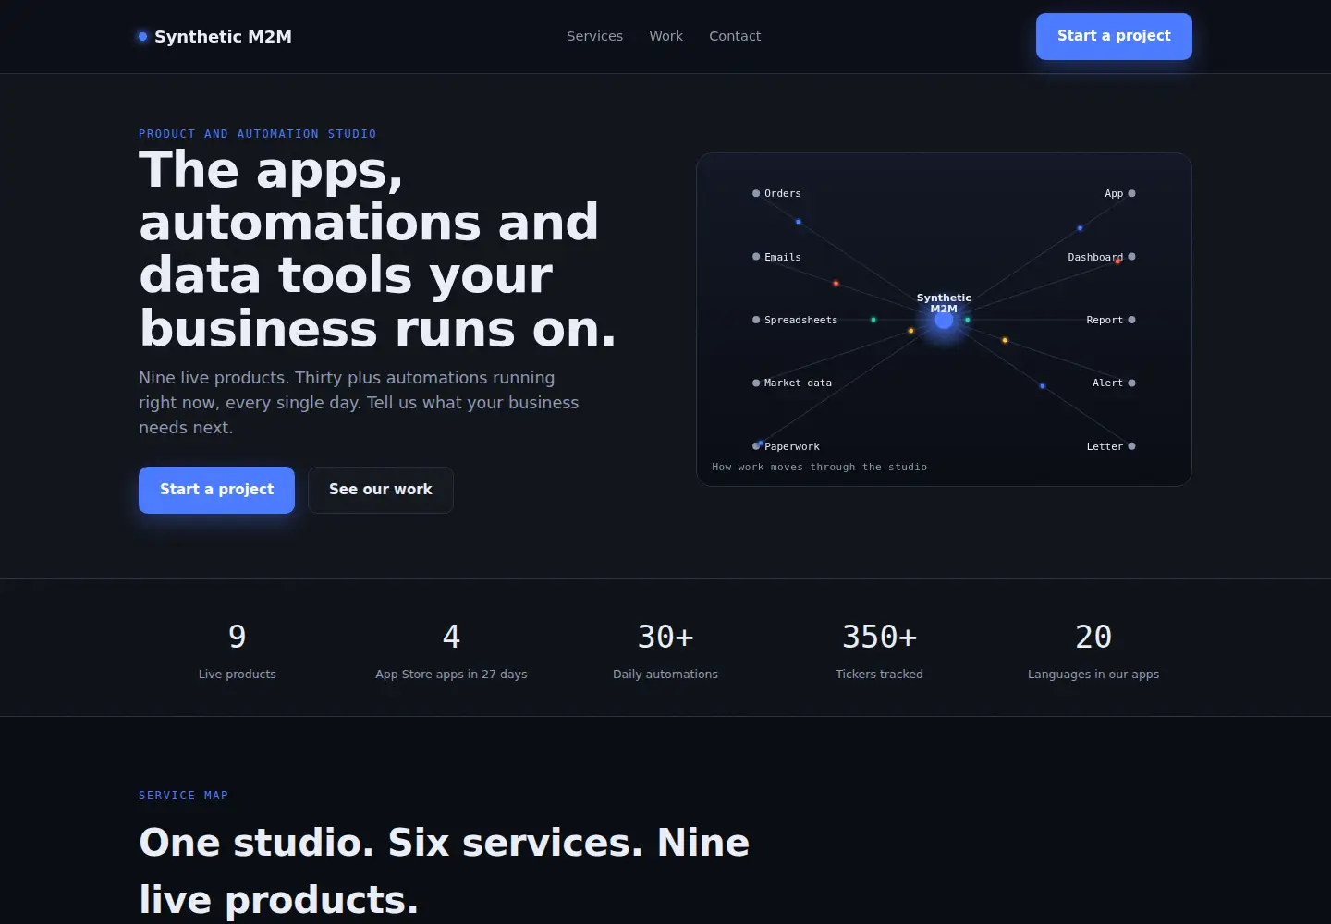Open the Work nav link
The width and height of the screenshot is (1331, 924).
(665, 36)
